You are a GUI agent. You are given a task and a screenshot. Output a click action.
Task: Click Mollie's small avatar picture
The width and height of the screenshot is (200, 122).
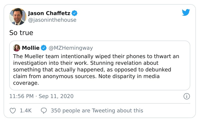[17, 48]
